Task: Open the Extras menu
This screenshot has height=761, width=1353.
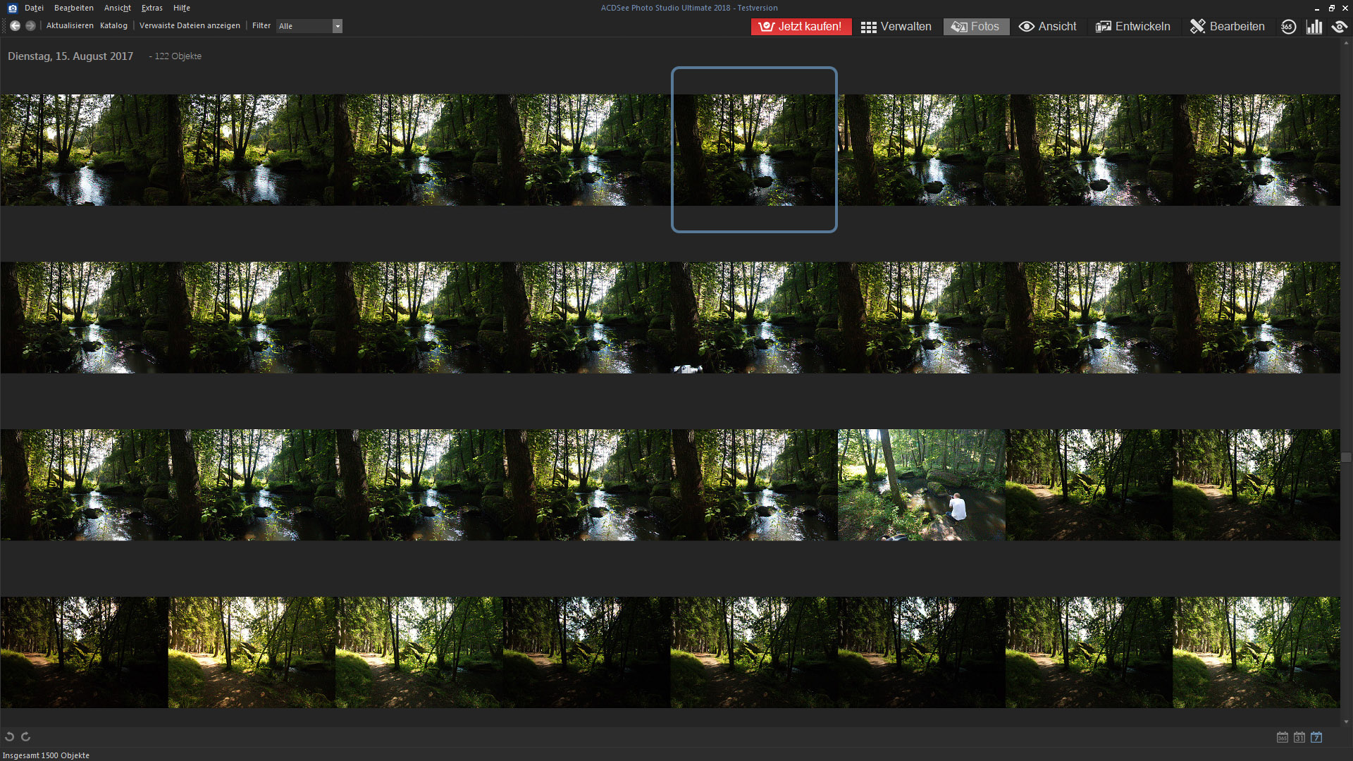Action: point(152,8)
